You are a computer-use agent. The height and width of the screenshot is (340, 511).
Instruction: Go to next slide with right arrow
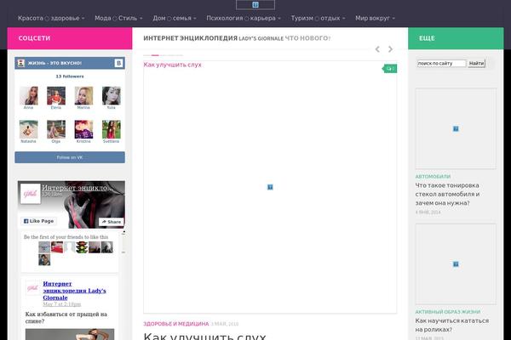pos(390,49)
